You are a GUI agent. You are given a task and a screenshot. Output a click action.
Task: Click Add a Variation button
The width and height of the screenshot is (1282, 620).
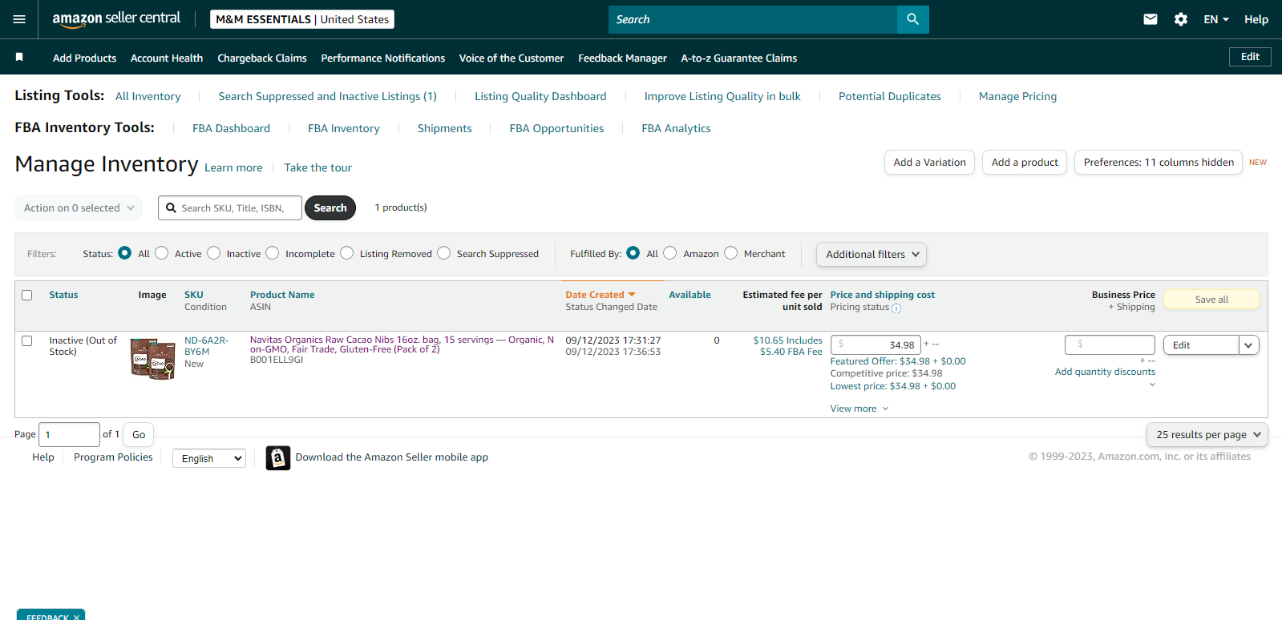[929, 162]
